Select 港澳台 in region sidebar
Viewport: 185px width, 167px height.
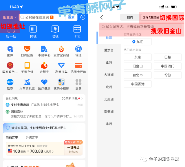pyautogui.click(x=109, y=50)
